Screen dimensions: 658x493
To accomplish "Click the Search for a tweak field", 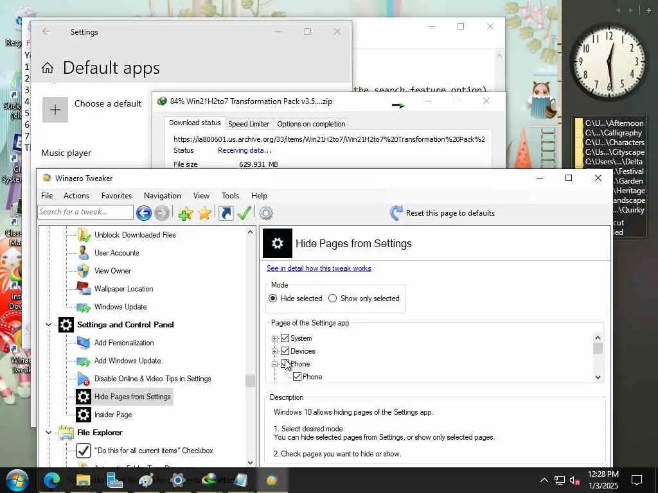I will tap(85, 212).
